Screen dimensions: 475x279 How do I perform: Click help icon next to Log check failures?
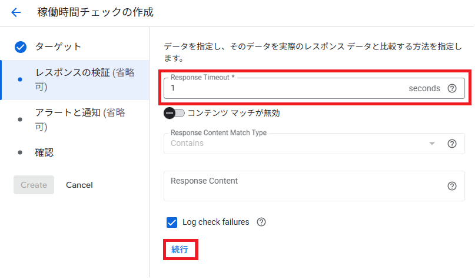[x=262, y=222]
